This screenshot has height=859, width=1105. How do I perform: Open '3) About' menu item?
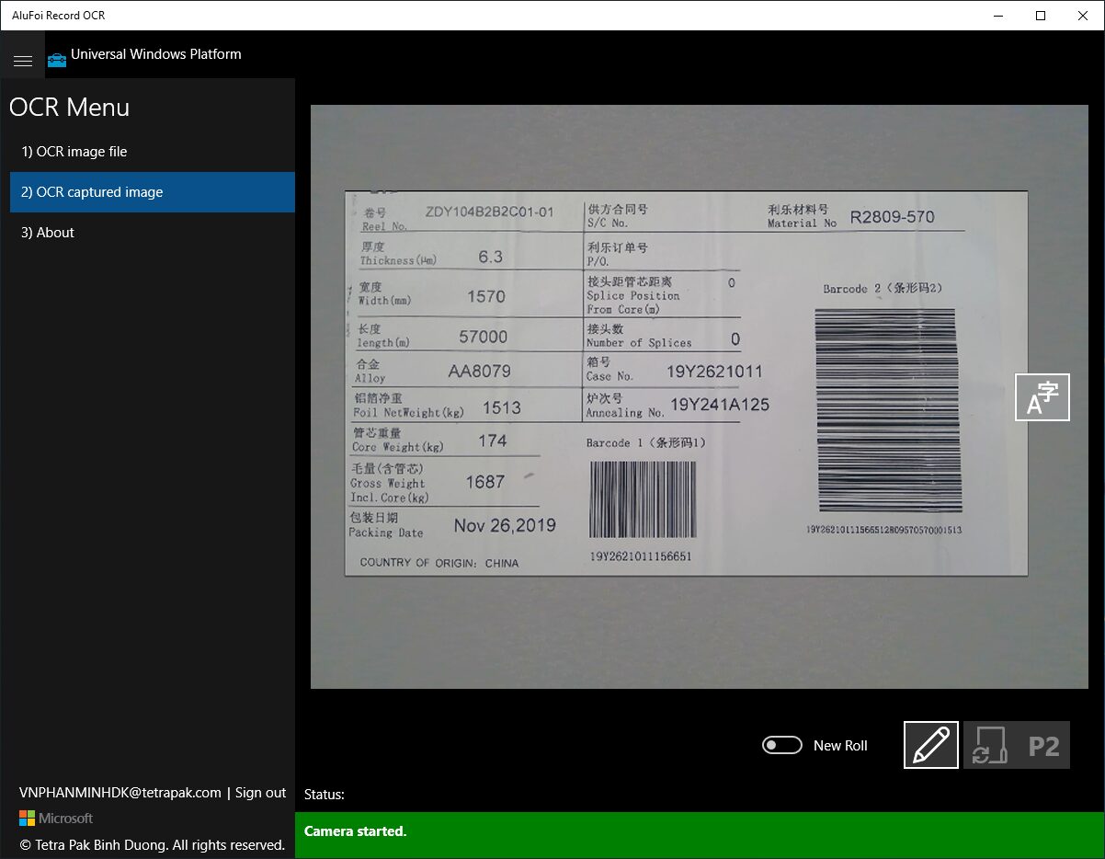153,233
